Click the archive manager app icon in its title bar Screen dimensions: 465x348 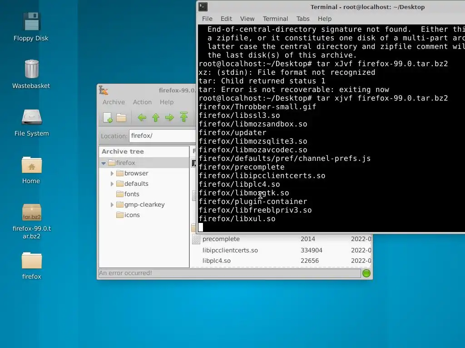coord(104,90)
